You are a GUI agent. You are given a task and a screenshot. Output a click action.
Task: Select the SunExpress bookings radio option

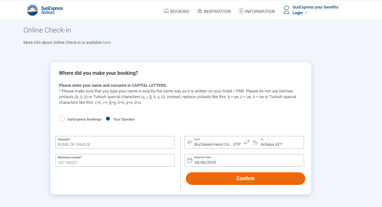[62, 119]
